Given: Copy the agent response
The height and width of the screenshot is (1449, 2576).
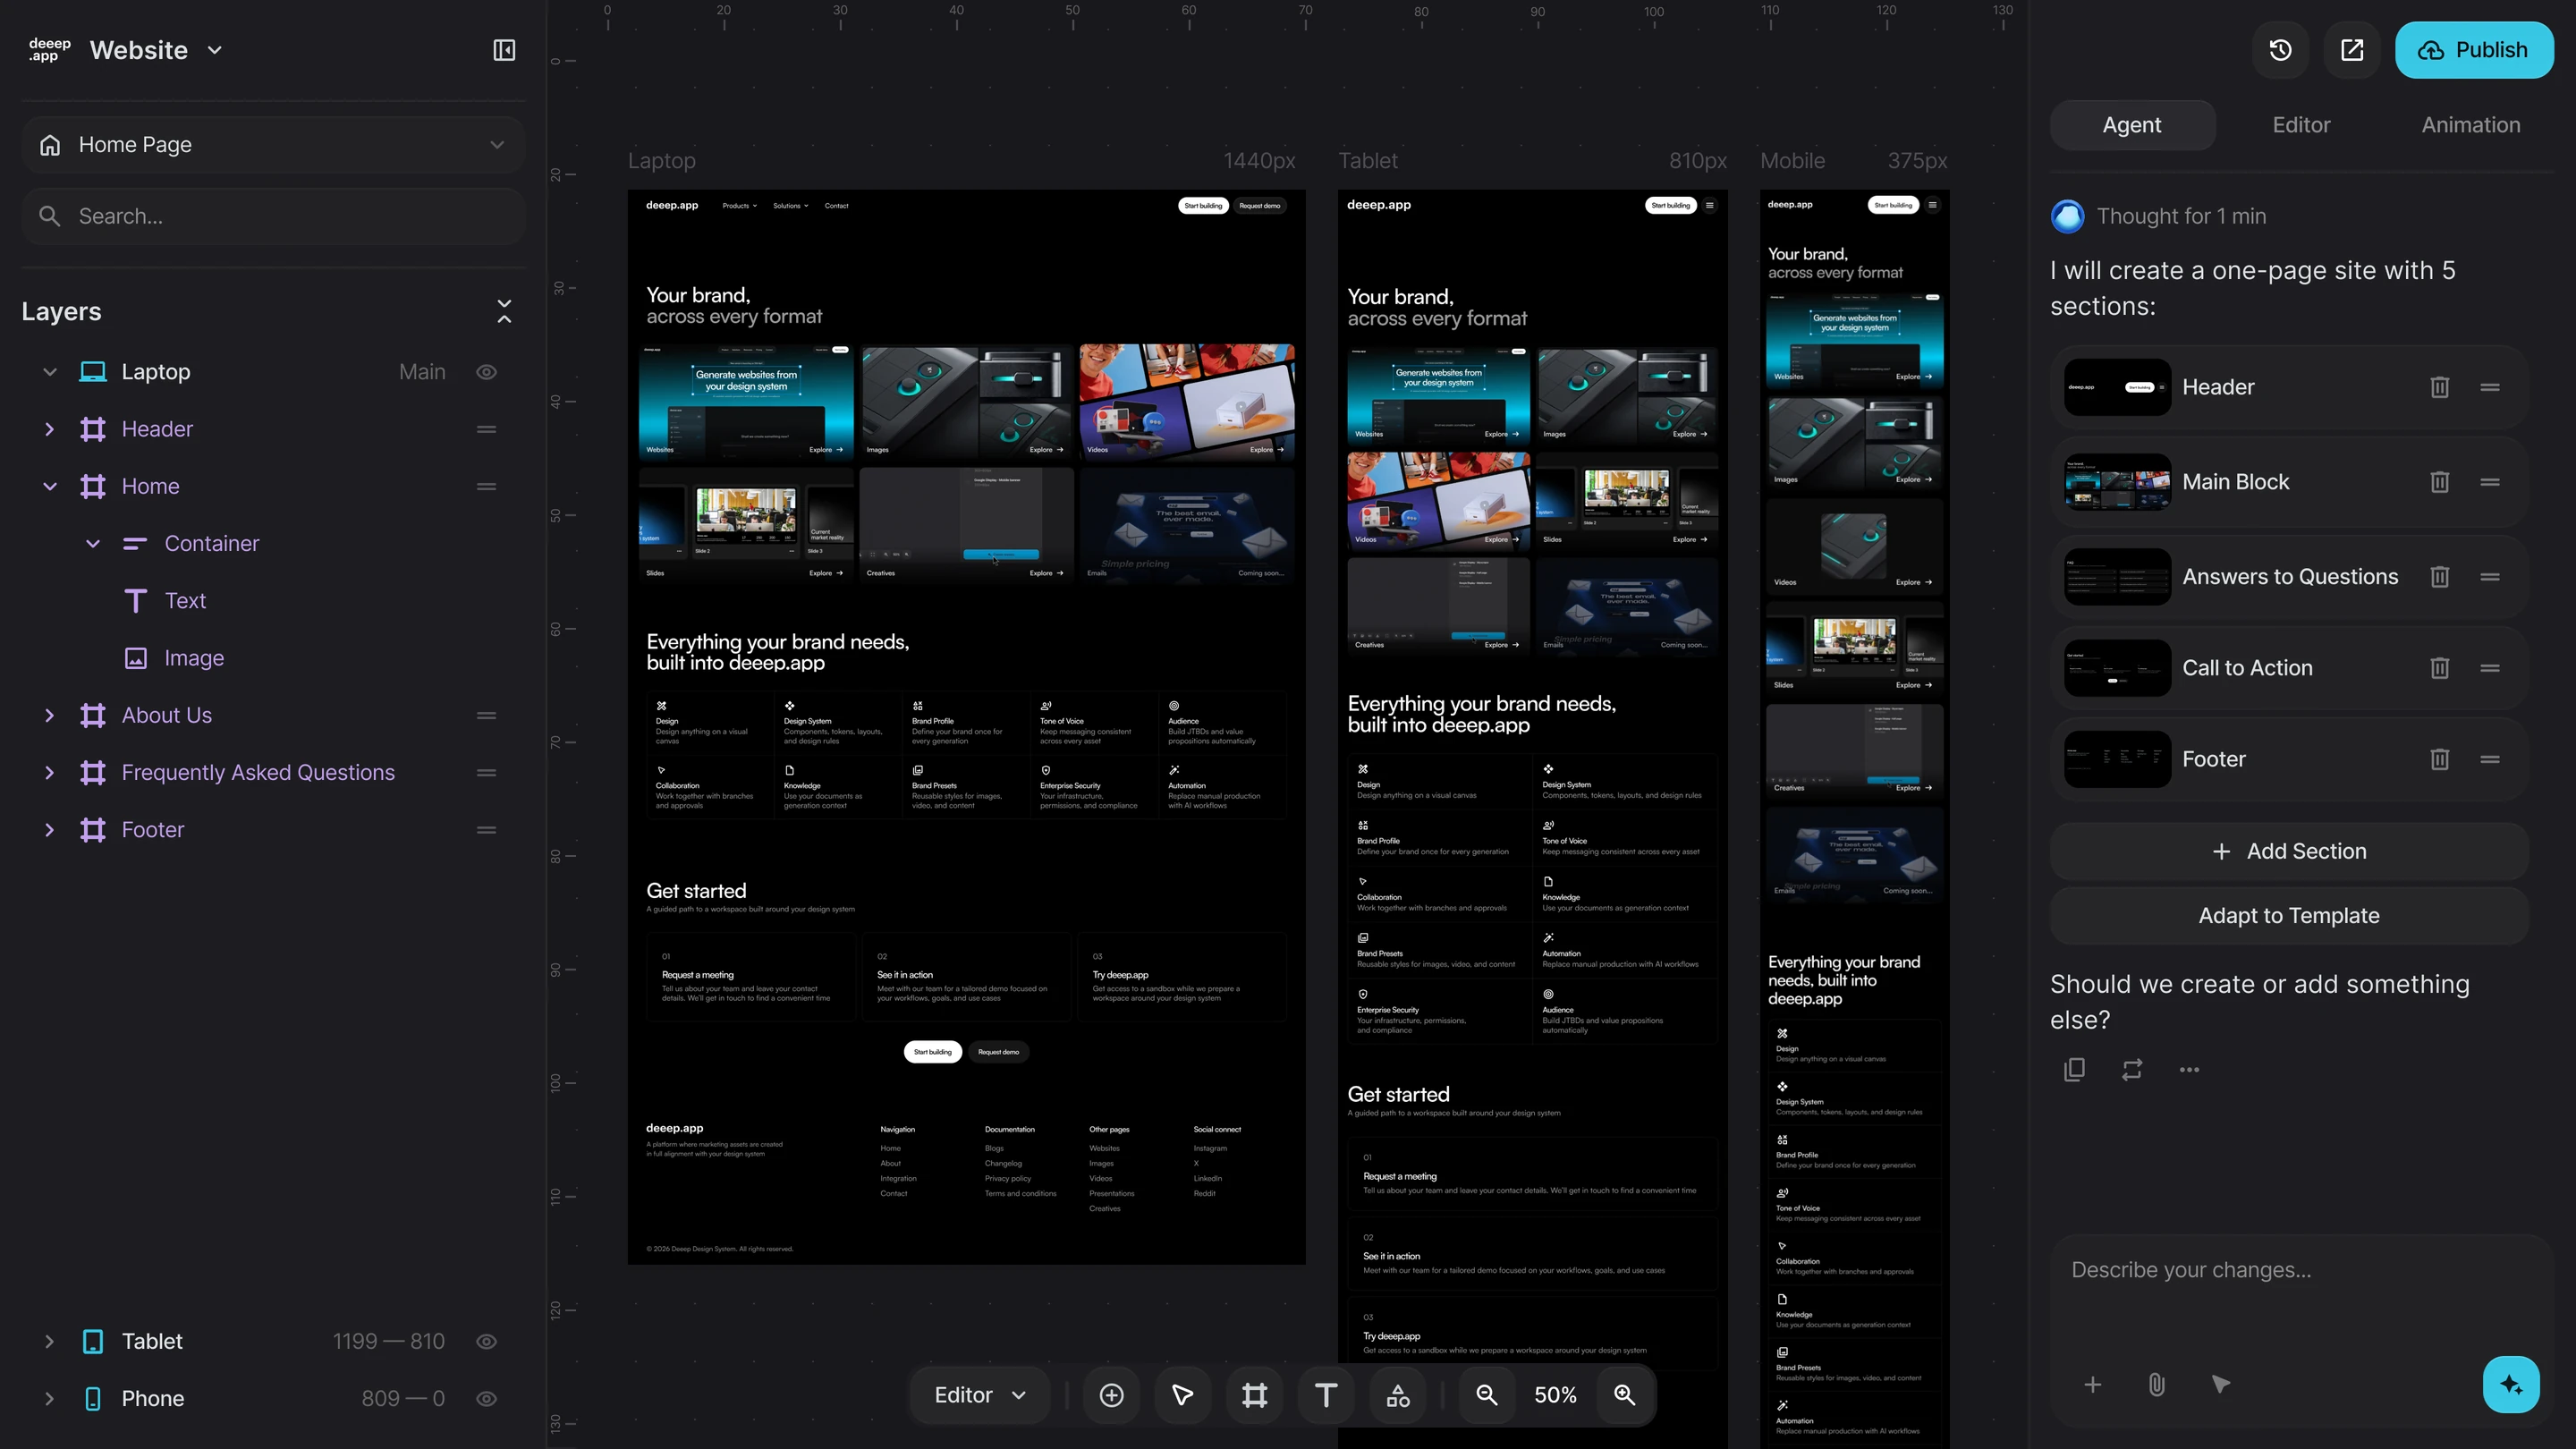Looking at the screenshot, I should pos(2074,1069).
